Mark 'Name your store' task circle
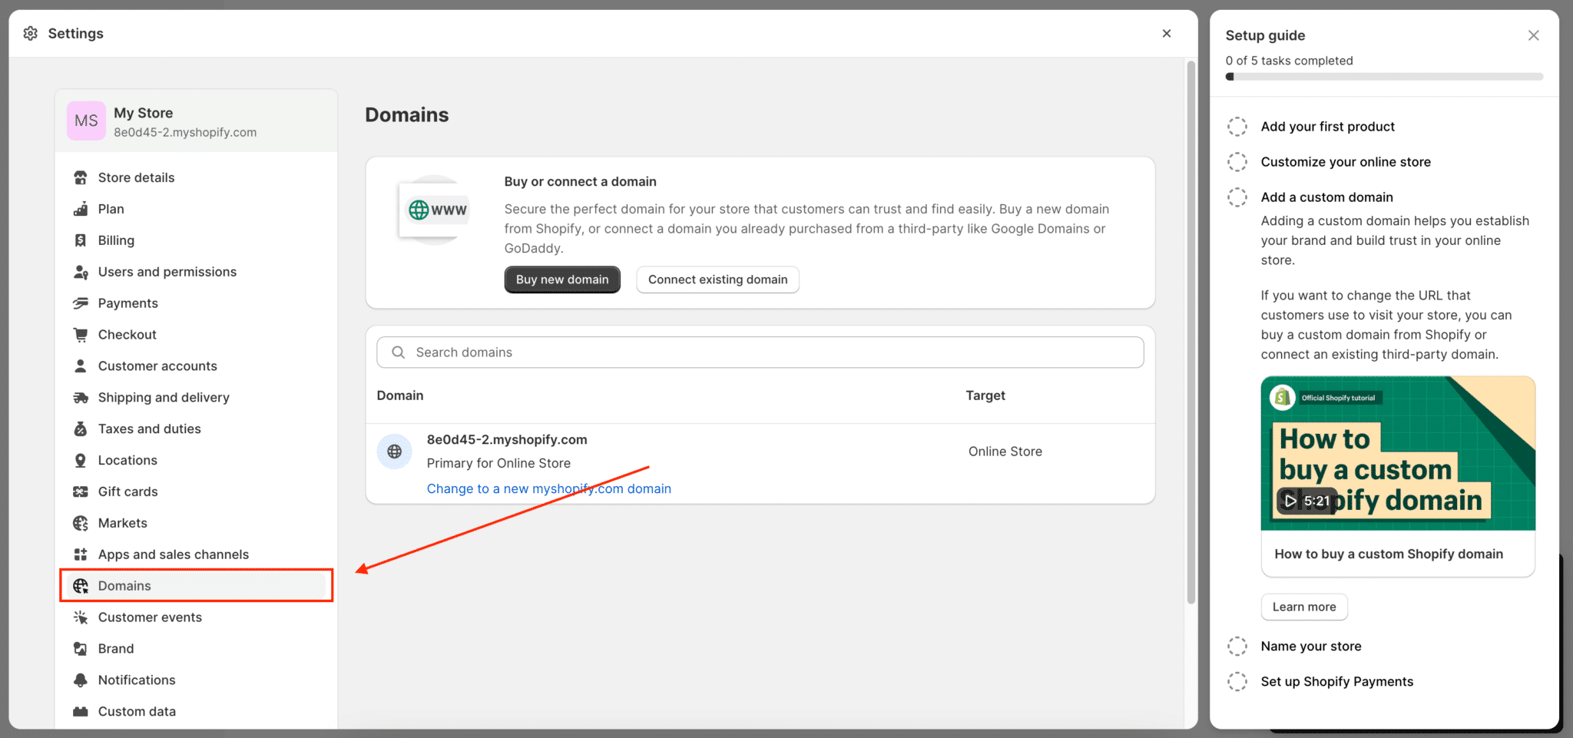Screen dimensions: 1573x738 click(1237, 647)
